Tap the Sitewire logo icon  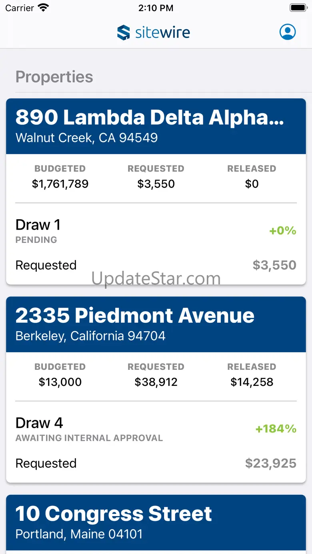[124, 33]
